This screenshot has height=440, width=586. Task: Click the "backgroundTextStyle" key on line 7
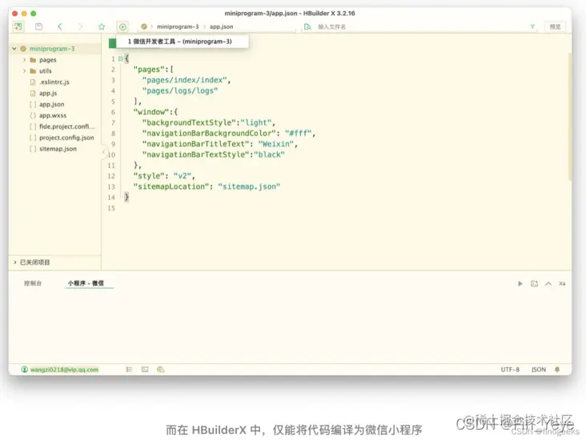(189, 123)
